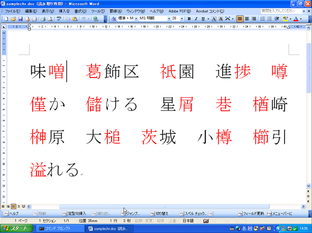Click the スタート start button
This screenshot has width=312, height=233.
pos(16,228)
